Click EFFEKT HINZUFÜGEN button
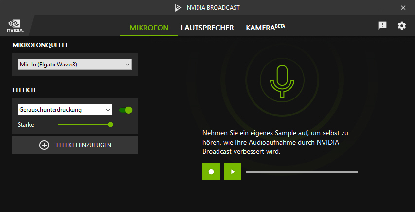 (75, 145)
